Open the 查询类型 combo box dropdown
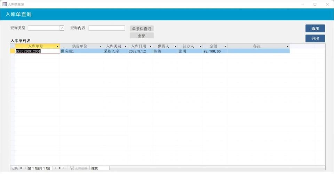This screenshot has width=334, height=174. click(62, 28)
